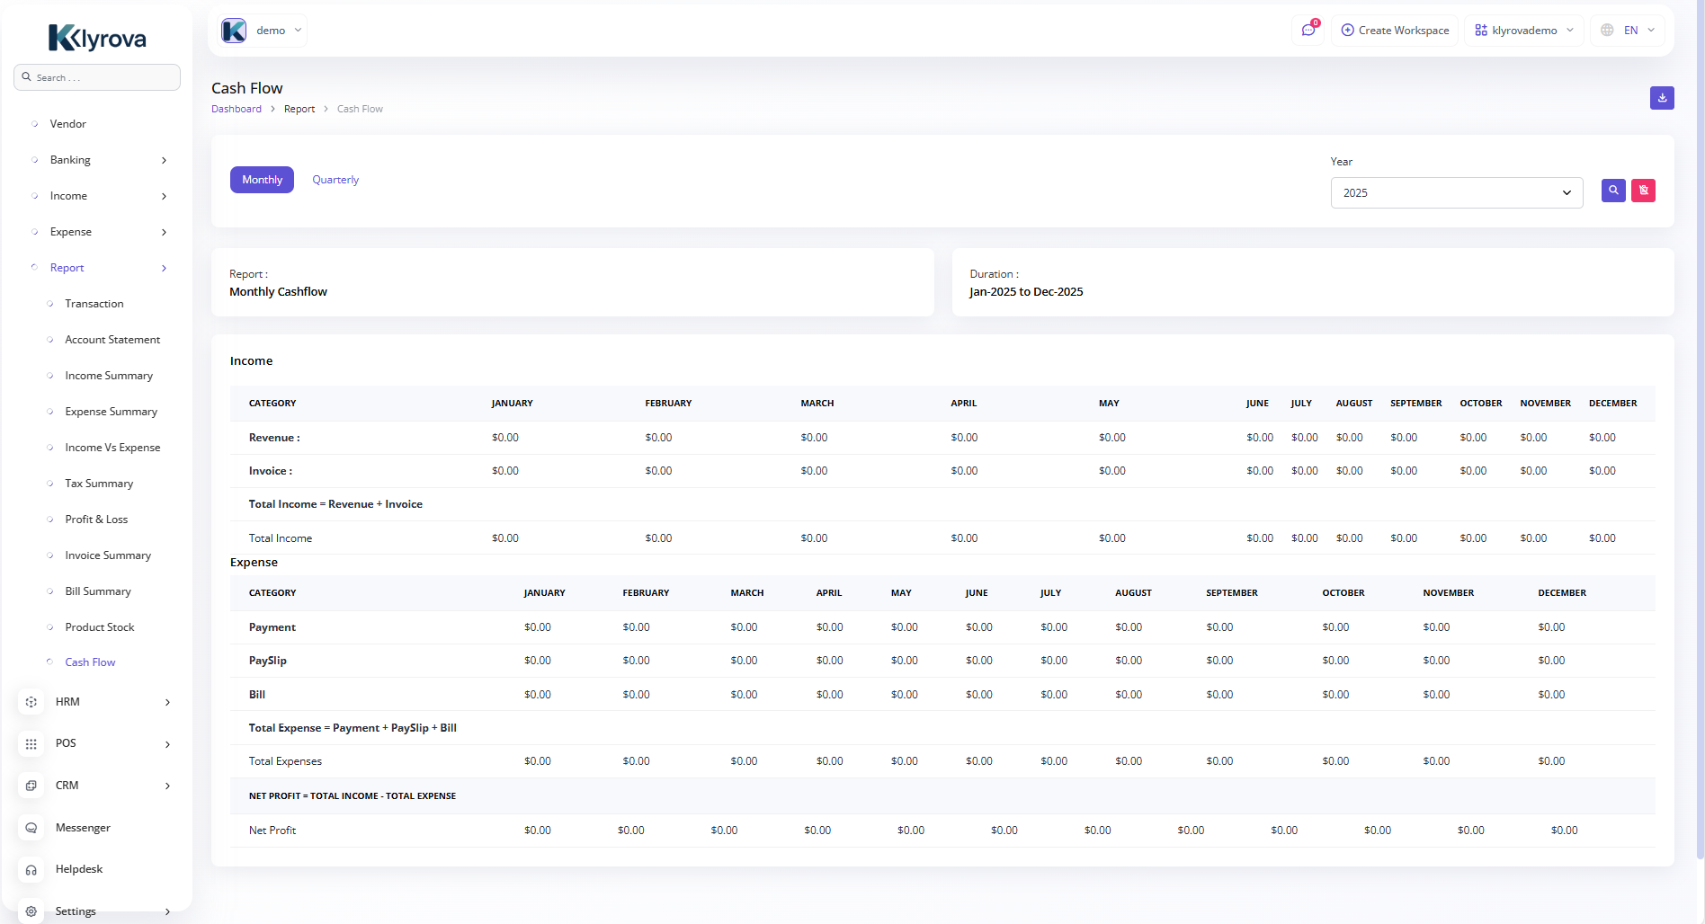Viewport: 1705px width, 924px height.
Task: Follow the Dashboard breadcrumb link
Action: (237, 109)
